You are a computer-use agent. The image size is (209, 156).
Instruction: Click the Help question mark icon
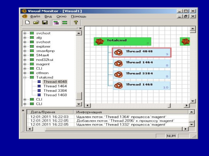tap(76, 23)
